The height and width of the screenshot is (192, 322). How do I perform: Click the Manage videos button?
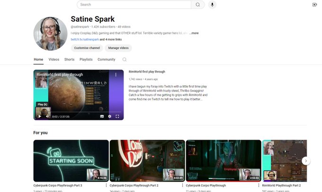pyautogui.click(x=118, y=48)
